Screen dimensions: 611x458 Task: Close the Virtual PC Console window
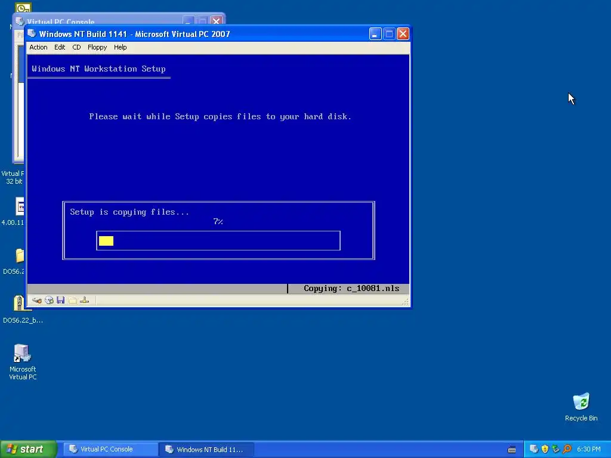(216, 21)
